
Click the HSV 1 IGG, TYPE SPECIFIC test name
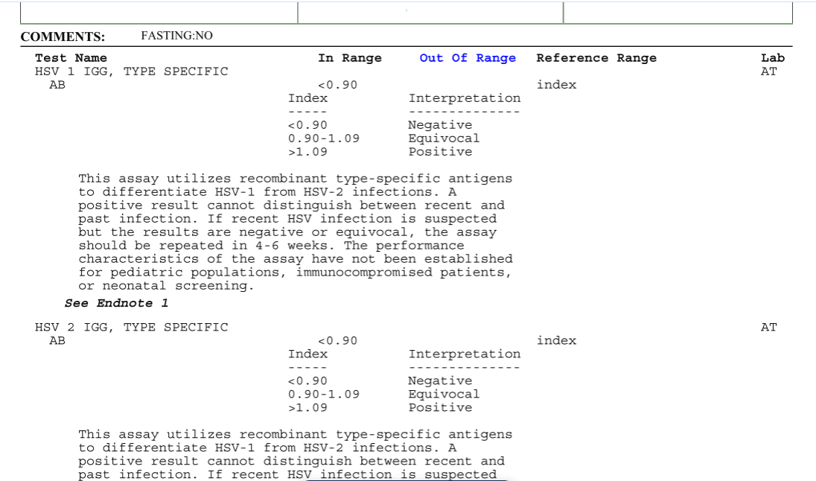pos(132,71)
